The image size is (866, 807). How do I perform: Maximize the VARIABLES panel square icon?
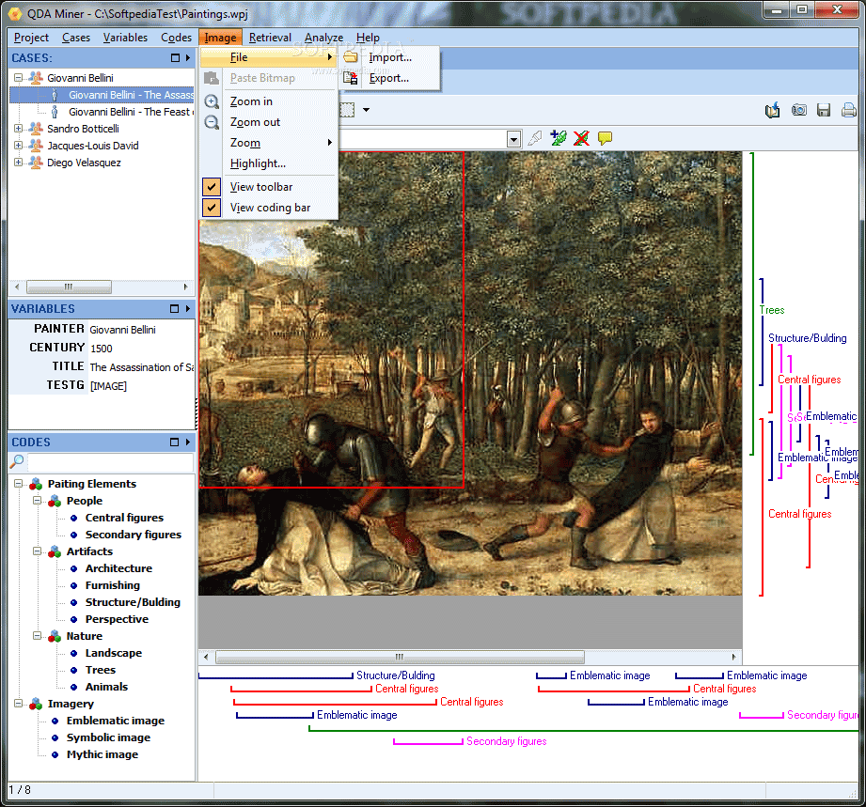(174, 308)
